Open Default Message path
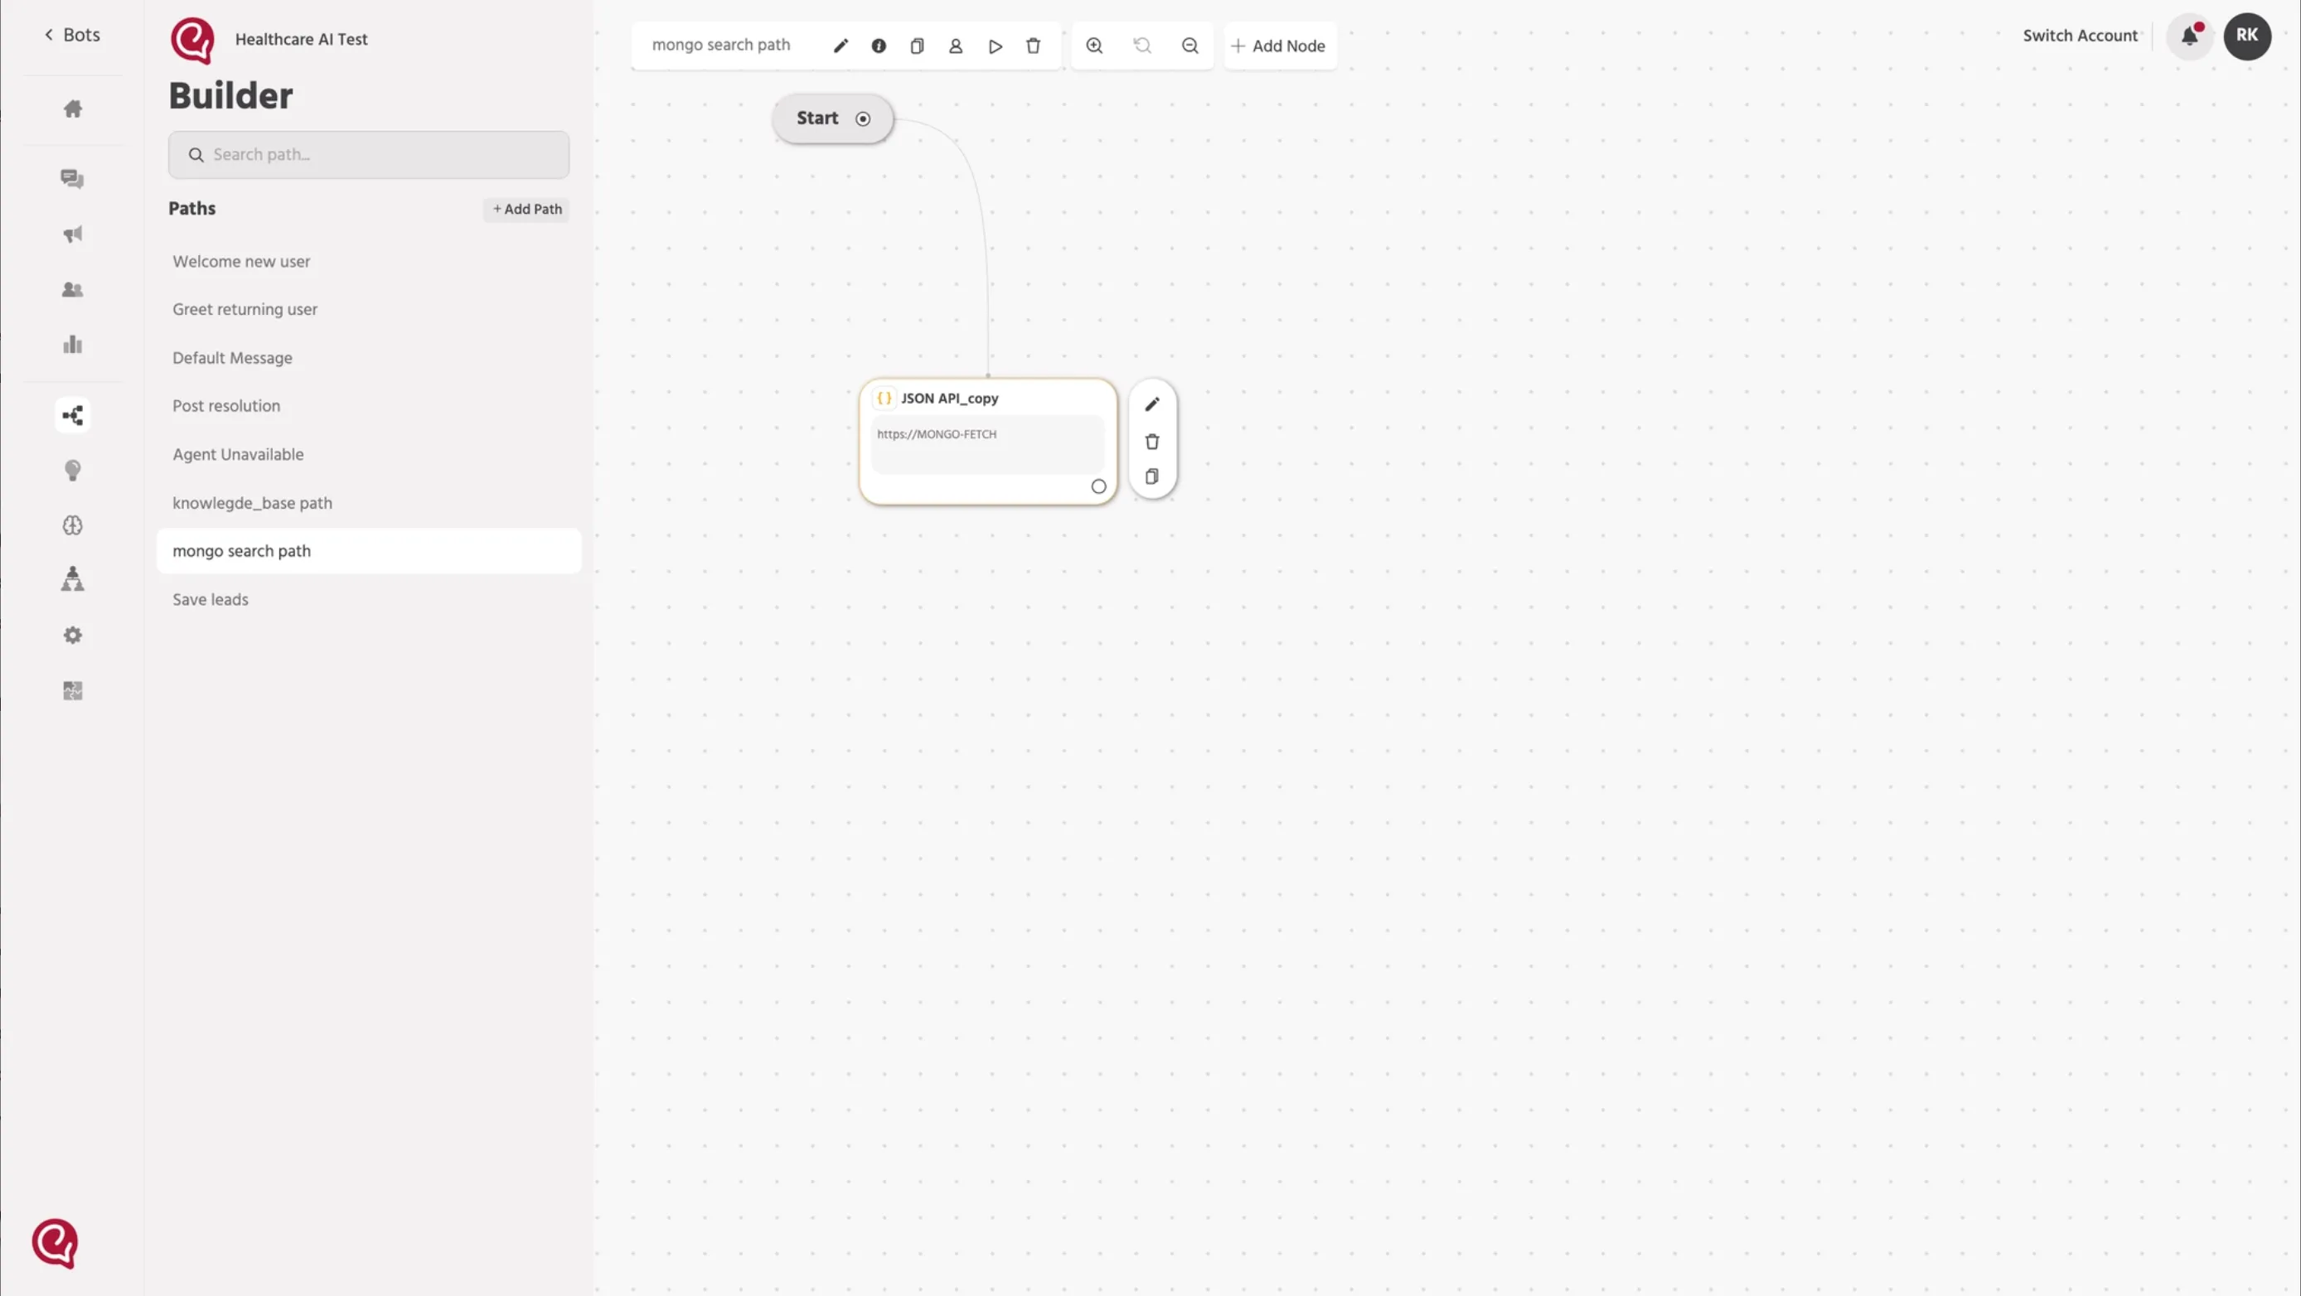Viewport: 2301px width, 1296px height. (369, 357)
